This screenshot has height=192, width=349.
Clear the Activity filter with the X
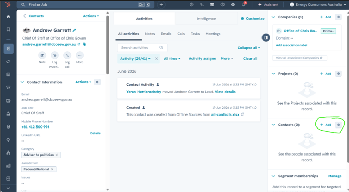click(x=156, y=59)
